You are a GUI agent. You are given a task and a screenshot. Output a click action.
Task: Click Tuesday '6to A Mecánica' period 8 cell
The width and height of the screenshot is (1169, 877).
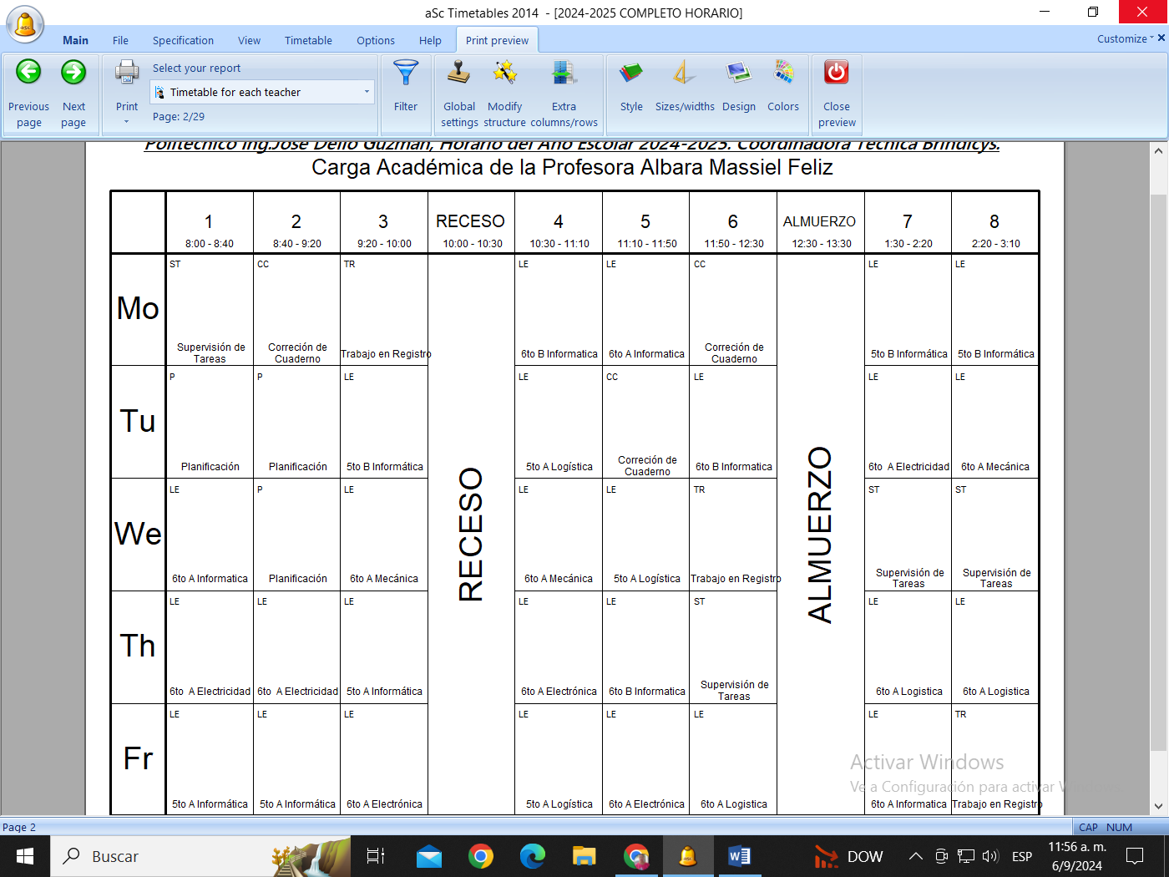[994, 423]
